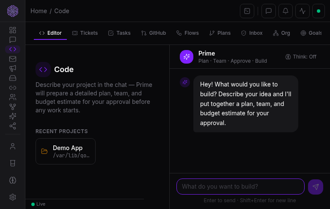Switch to the Plans tab
This screenshot has width=330, height=209.
tap(220, 33)
